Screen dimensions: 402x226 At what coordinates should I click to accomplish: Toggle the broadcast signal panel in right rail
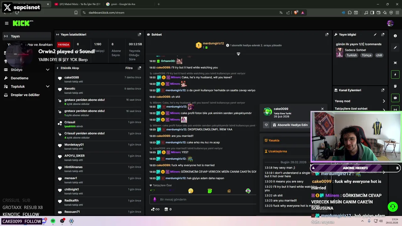(395, 109)
